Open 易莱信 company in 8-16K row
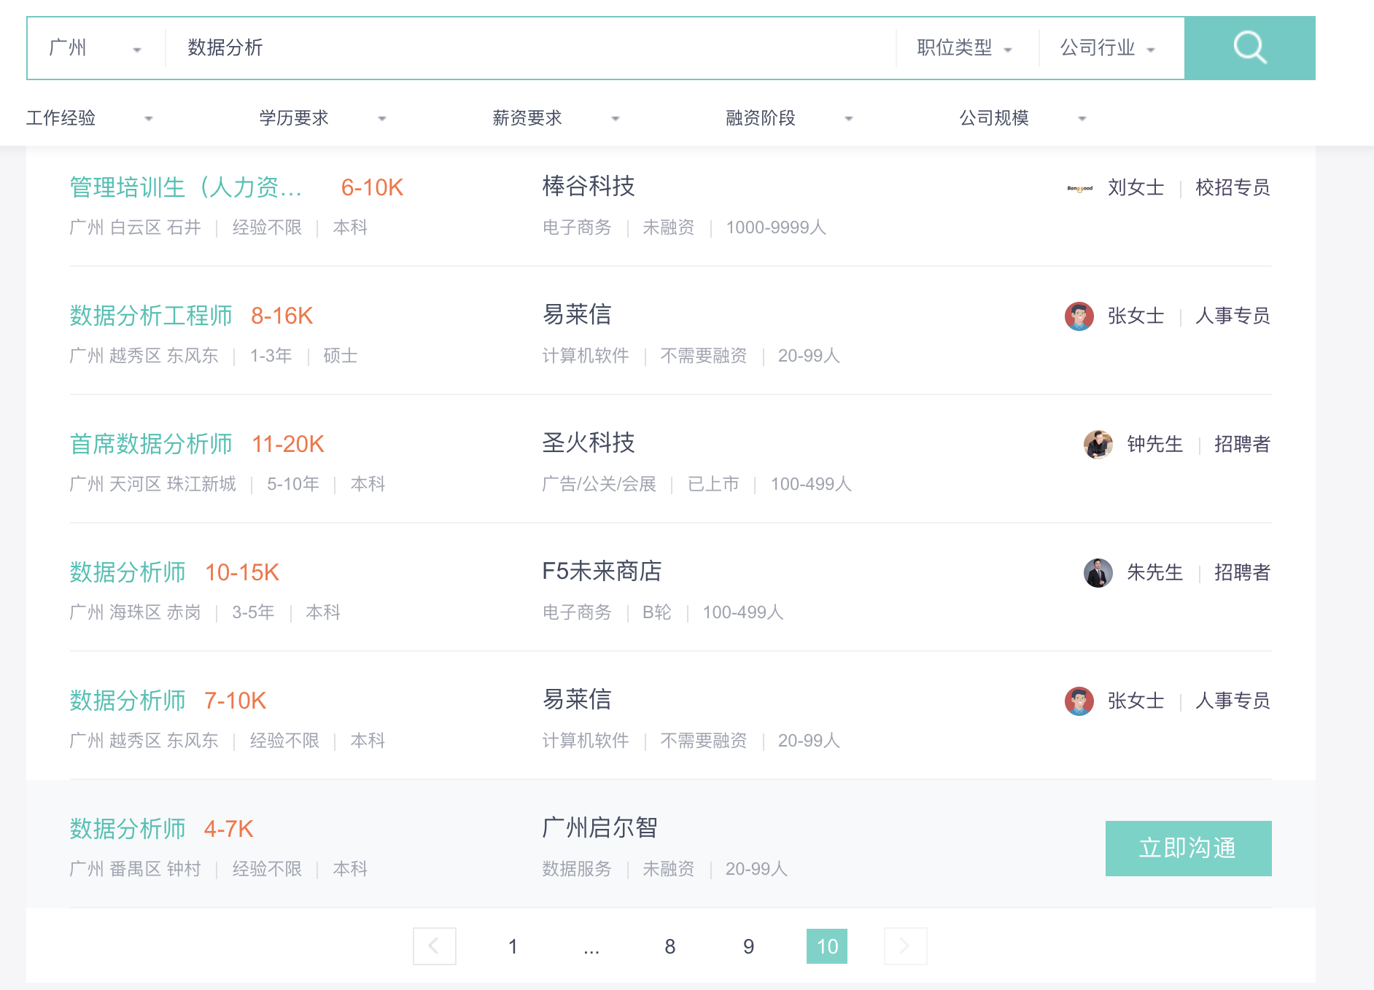This screenshot has height=990, width=1374. click(577, 315)
